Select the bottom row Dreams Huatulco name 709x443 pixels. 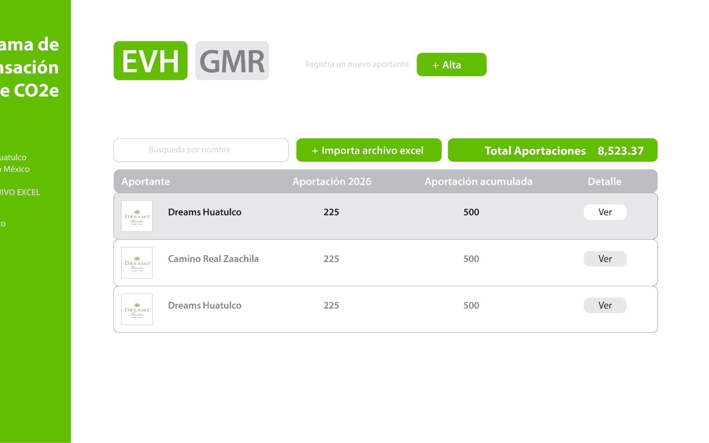point(205,305)
